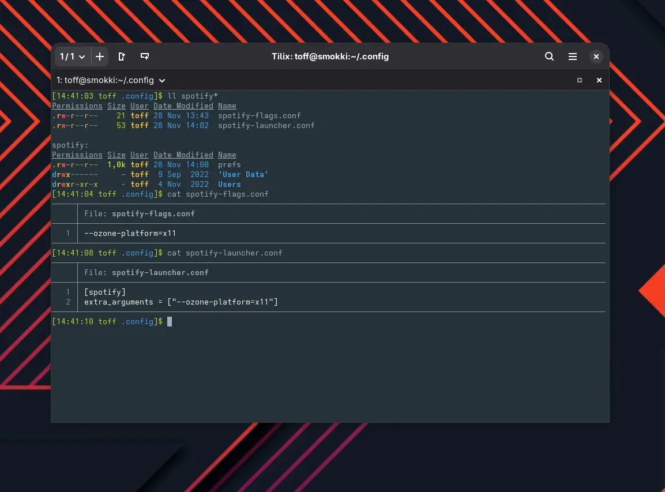Add terminal down icon in header
The image size is (665, 492).
coord(145,57)
